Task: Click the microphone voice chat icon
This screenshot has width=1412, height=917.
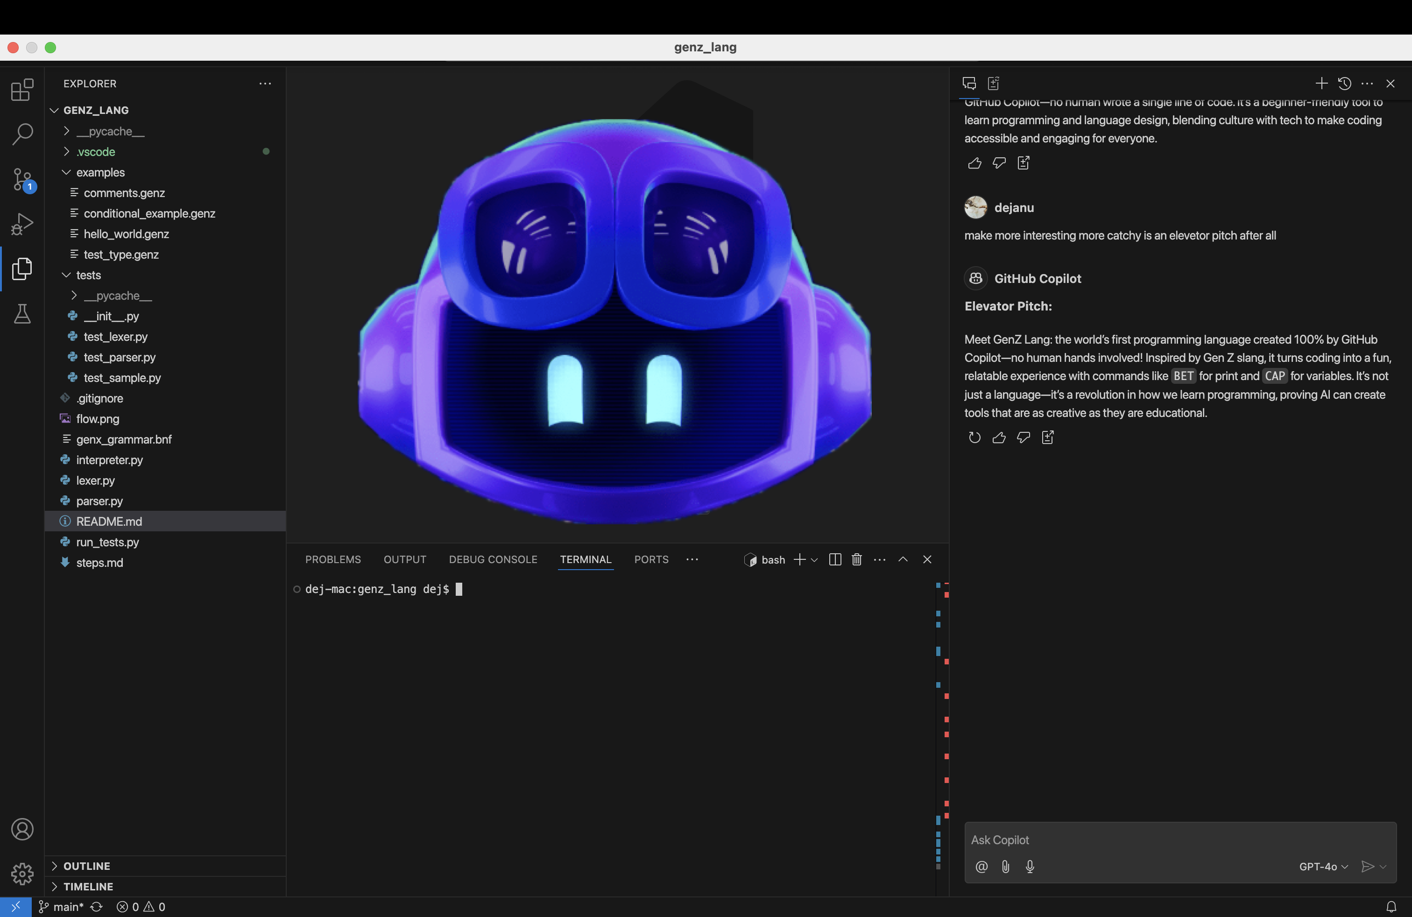Action: tap(1030, 867)
